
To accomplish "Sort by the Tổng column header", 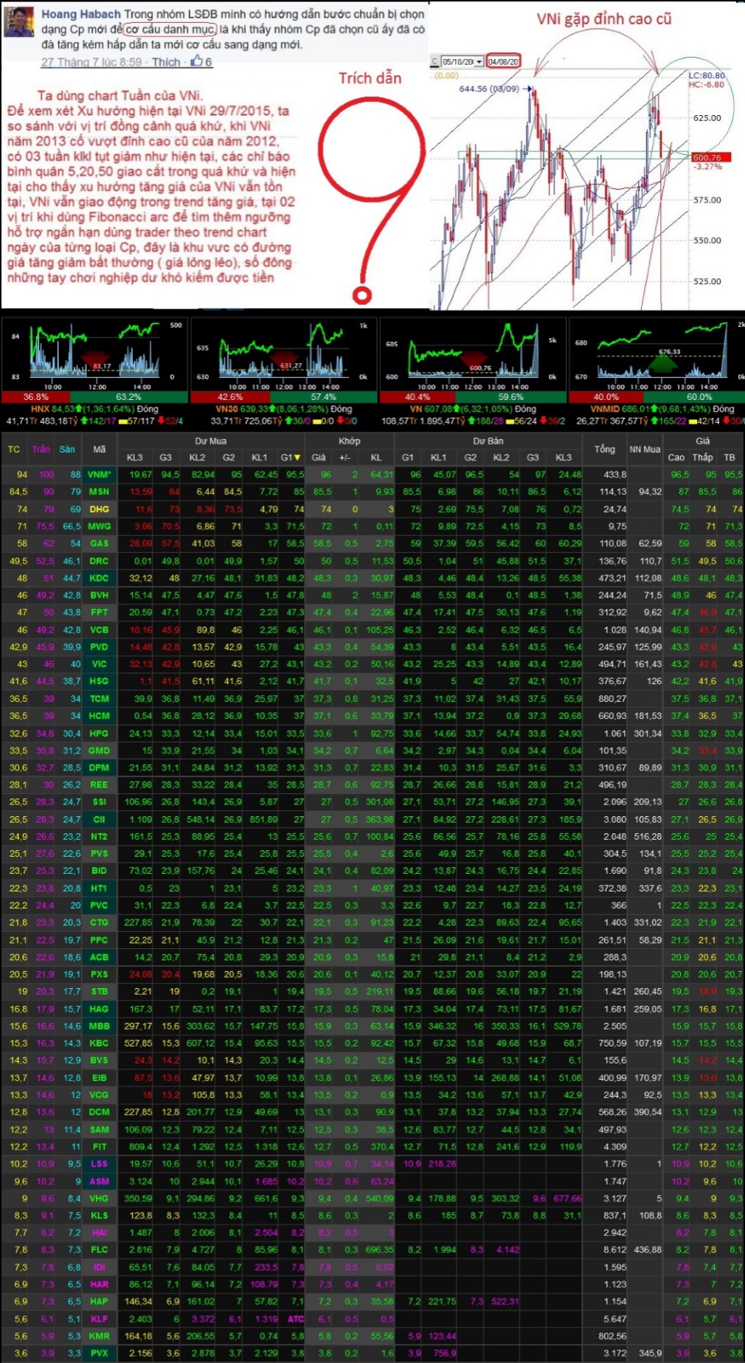I will (x=605, y=449).
